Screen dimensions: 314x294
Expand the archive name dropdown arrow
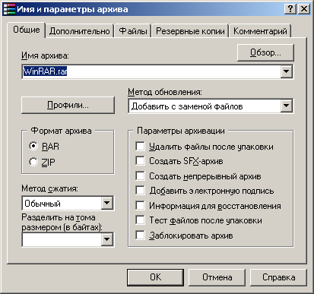(x=287, y=71)
